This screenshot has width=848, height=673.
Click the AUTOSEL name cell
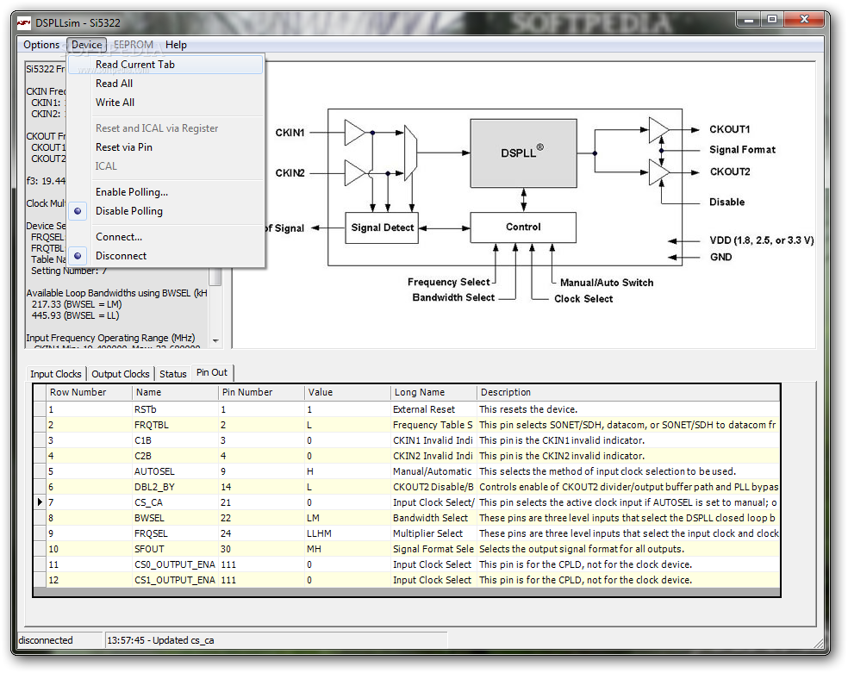pos(176,471)
